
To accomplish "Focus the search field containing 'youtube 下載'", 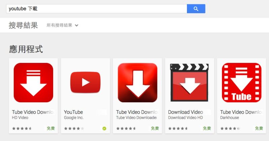I will [x=97, y=9].
